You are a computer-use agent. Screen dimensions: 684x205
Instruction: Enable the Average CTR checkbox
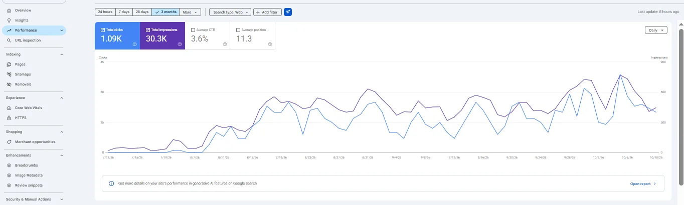193,30
